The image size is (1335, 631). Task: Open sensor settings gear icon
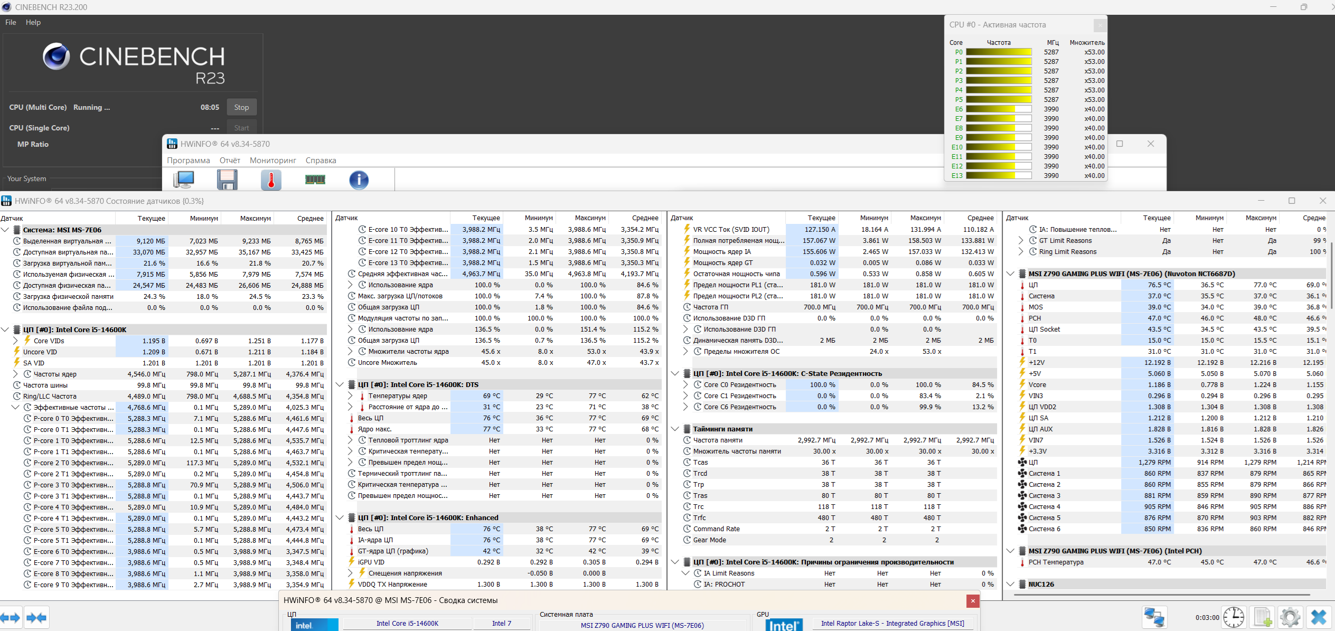click(x=1290, y=617)
